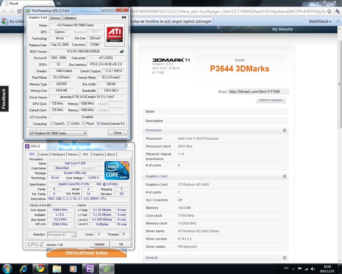The width and height of the screenshot is (342, 274).
Task: Click the Close button in GPU-Z
Action: 118,133
